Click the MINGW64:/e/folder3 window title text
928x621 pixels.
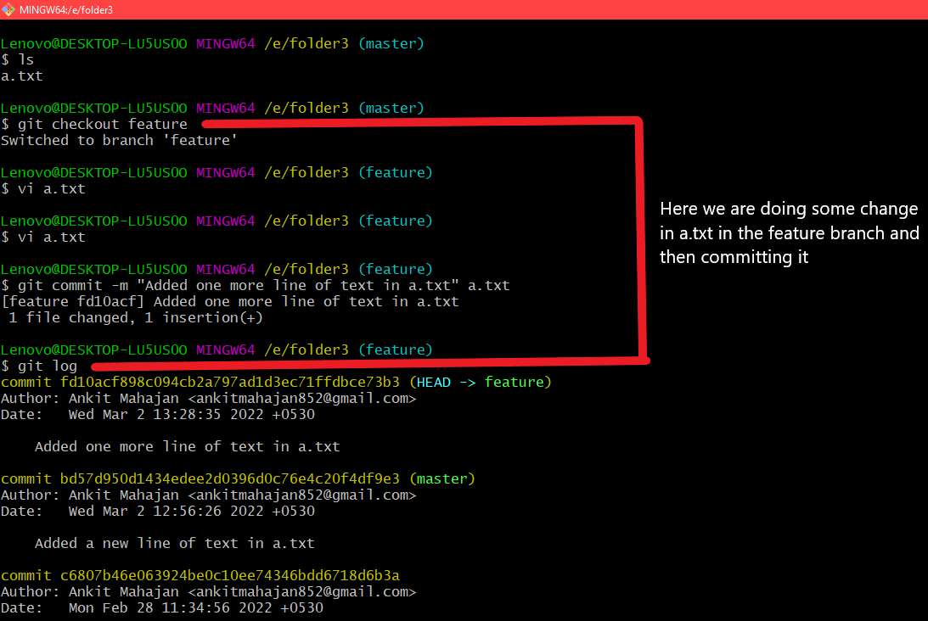(65, 10)
